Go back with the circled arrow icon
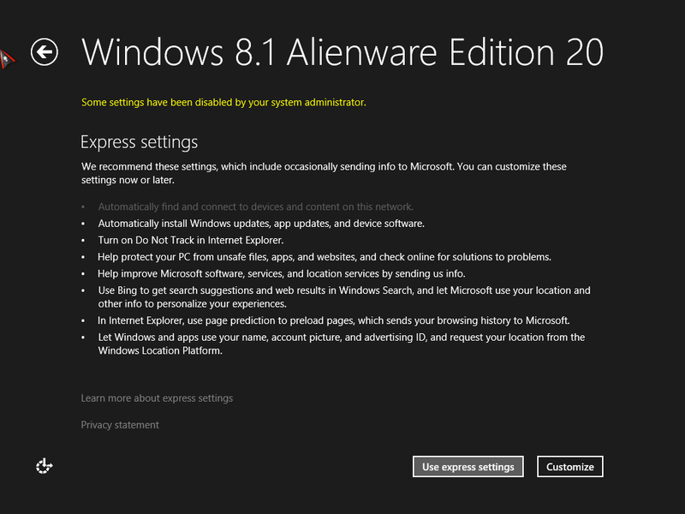The height and width of the screenshot is (514, 685). (x=45, y=52)
